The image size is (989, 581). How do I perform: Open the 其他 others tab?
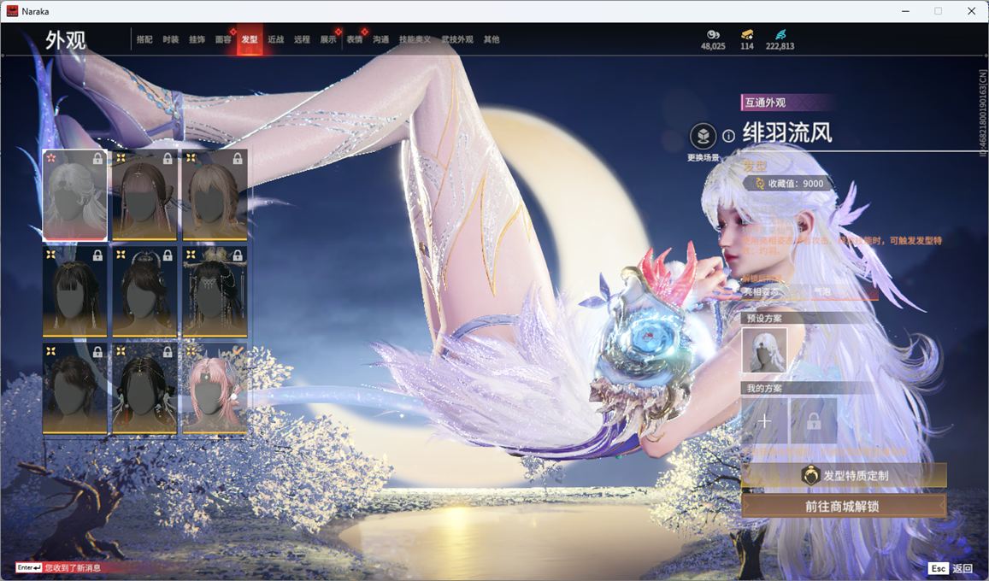[x=492, y=39]
